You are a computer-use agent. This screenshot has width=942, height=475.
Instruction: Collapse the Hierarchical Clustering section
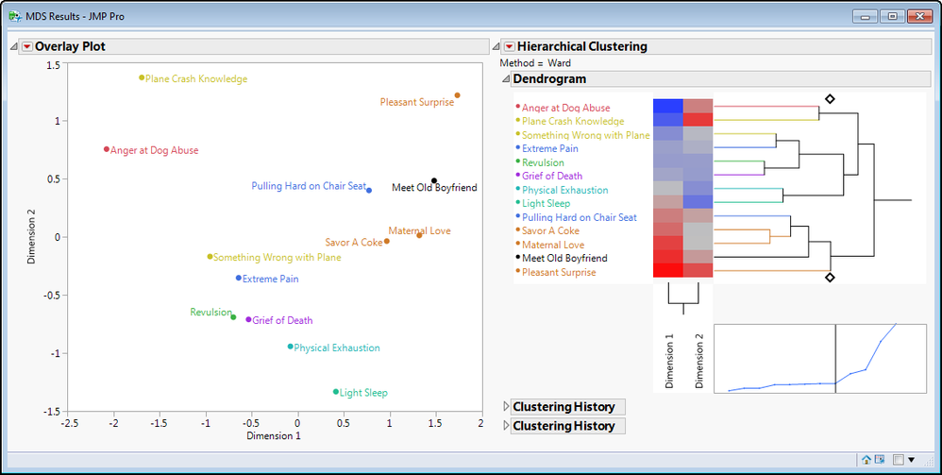pos(496,47)
